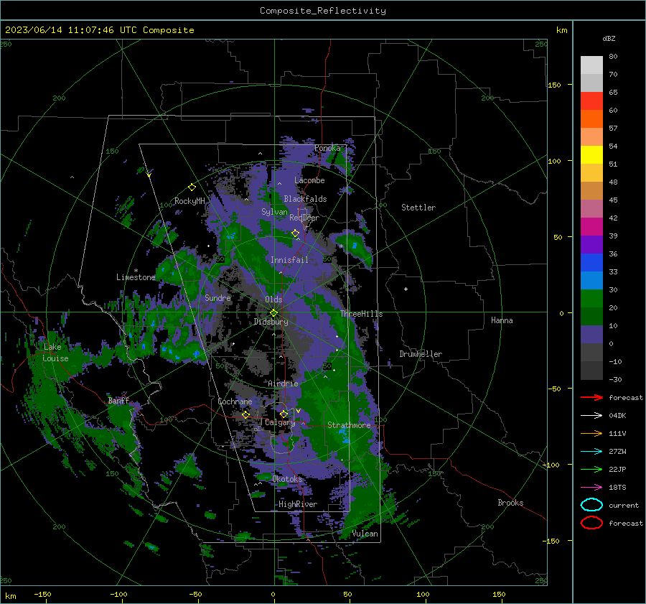
Task: Select the yellow 51-54 dBZ color swatch
Action: (591, 154)
